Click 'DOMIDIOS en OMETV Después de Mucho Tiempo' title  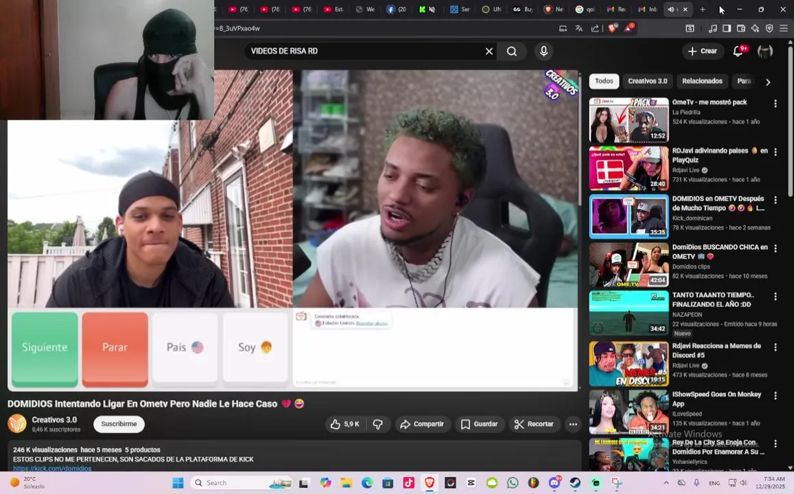pyautogui.click(x=718, y=204)
